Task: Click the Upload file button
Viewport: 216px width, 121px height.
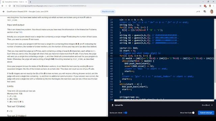Action: (117, 105)
